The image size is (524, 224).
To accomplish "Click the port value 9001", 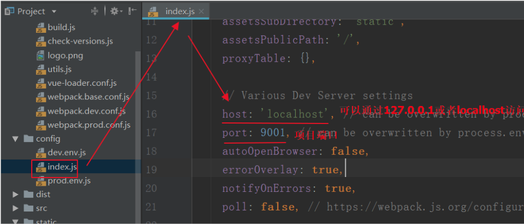I will coord(273,133).
